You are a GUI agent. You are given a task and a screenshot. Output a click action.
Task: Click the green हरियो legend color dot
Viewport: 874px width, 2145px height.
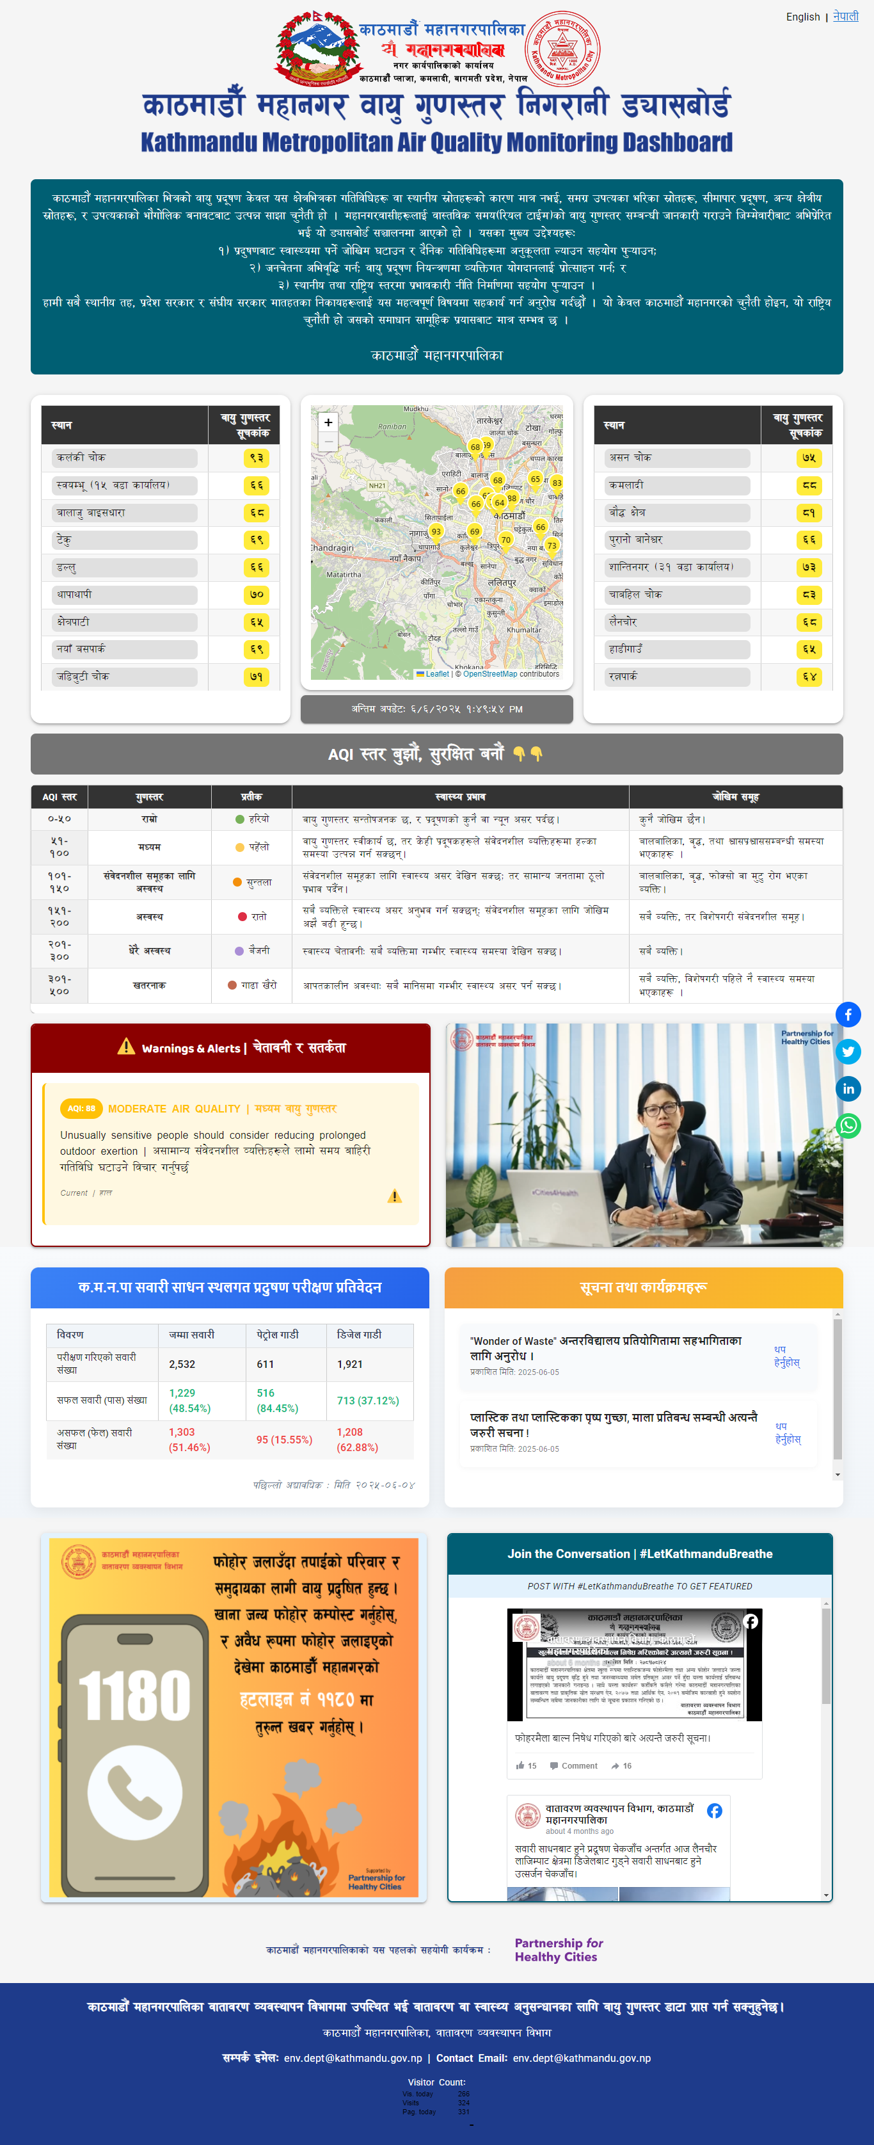240,819
